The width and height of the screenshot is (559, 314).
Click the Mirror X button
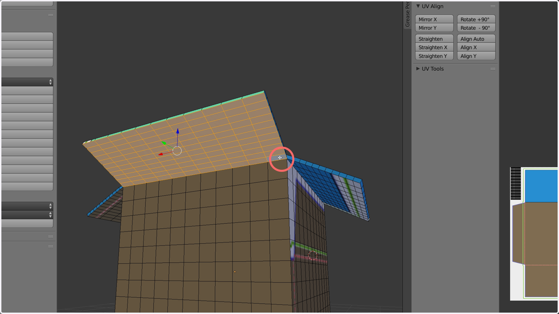coord(434,19)
